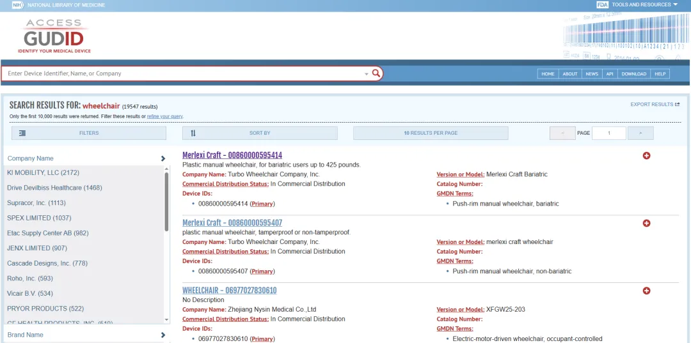Open the FILTERS button
This screenshot has height=343, width=691.
[88, 133]
